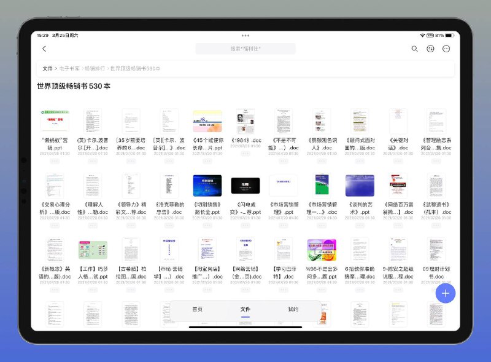Switch to the 首页 tab

(196, 309)
